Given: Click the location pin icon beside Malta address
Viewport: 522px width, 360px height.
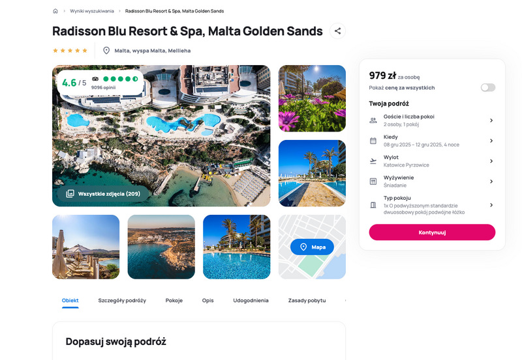Looking at the screenshot, I should pos(106,51).
